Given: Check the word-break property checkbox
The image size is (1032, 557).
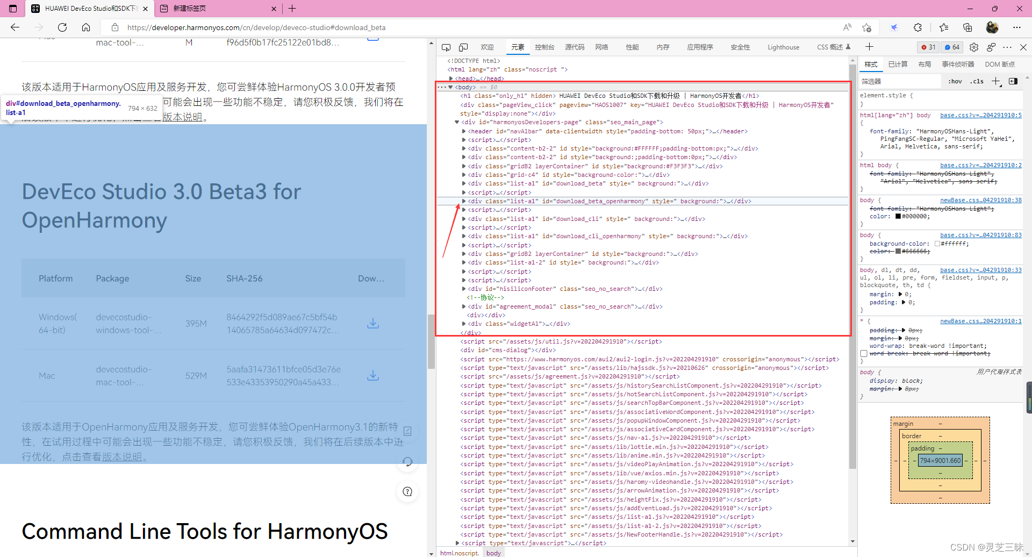Looking at the screenshot, I should [864, 354].
